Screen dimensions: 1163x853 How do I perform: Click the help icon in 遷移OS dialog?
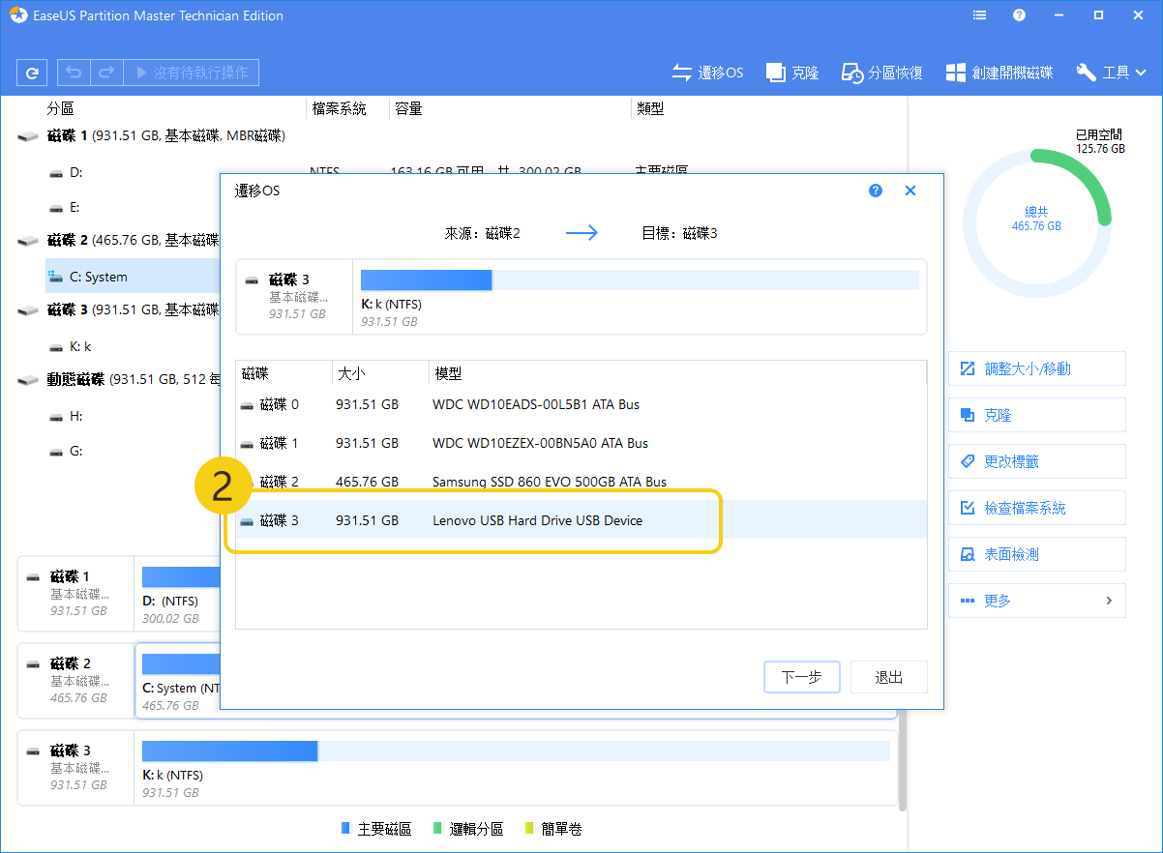point(876,191)
